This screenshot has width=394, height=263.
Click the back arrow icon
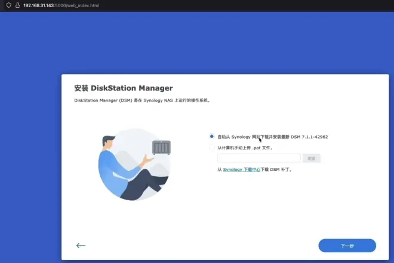click(x=81, y=246)
